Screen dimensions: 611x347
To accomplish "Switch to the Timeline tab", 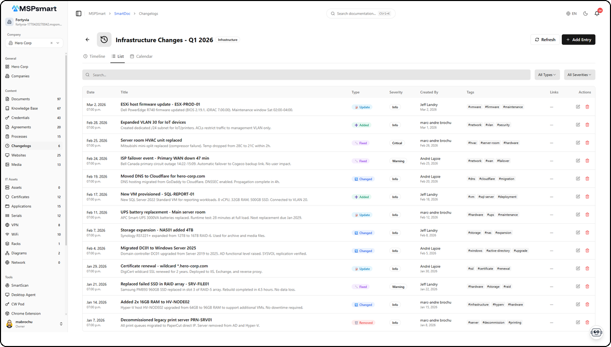I will coord(94,56).
